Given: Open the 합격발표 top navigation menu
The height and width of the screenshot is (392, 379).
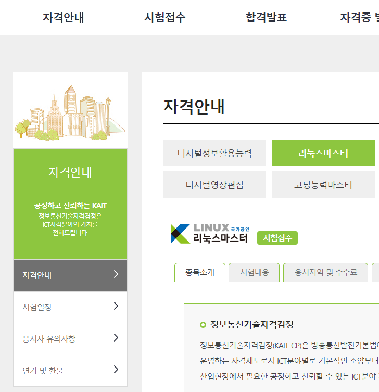Looking at the screenshot, I should (266, 18).
